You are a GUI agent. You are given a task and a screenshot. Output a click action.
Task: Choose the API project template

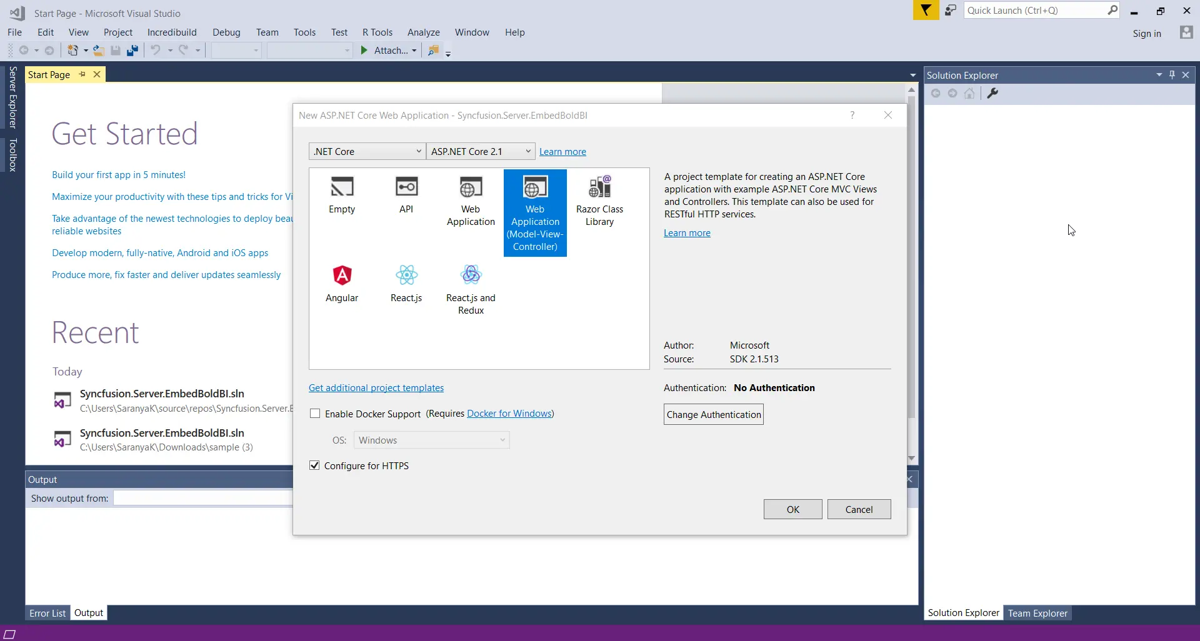point(406,187)
